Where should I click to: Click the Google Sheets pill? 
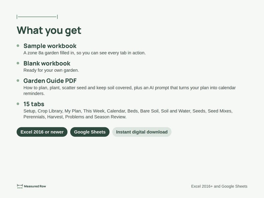(90, 132)
